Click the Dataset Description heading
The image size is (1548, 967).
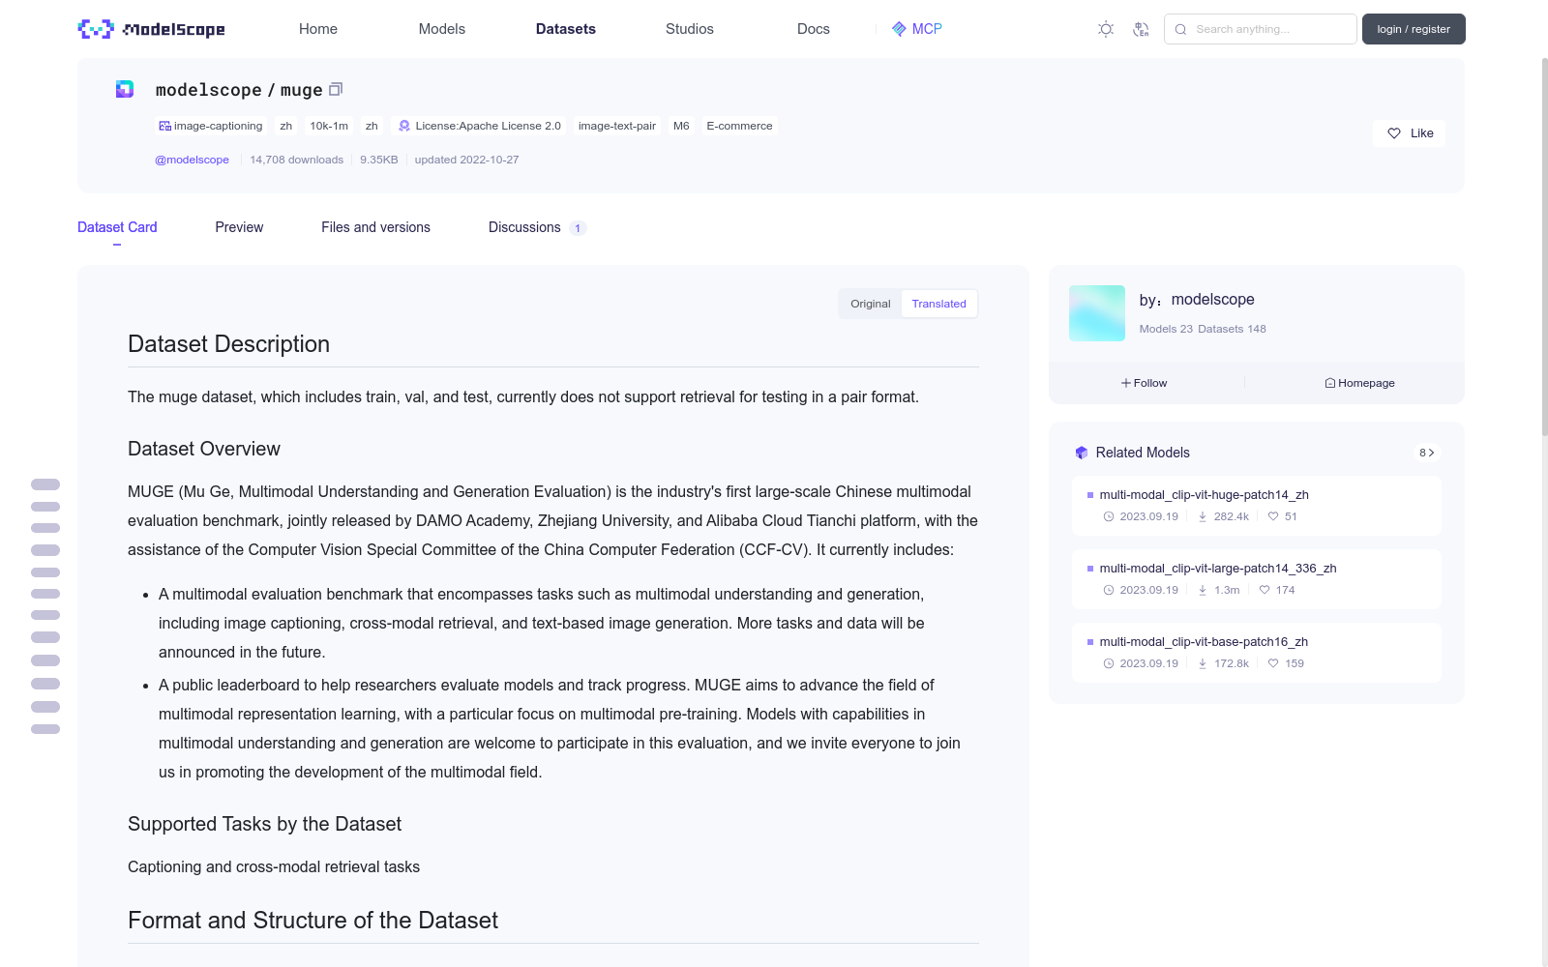(228, 344)
